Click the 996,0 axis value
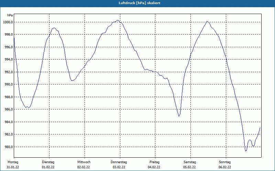 point(9,47)
